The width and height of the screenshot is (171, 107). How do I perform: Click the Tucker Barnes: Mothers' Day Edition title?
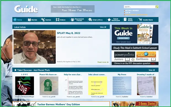tap(58, 105)
